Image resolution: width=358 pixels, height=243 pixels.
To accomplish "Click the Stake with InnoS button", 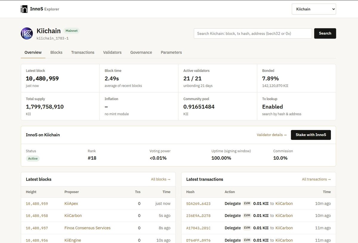I will (311, 135).
